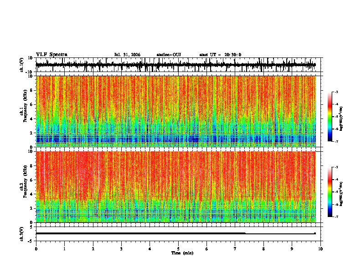Click inside the ch.1 spectrogram panel

coord(176,111)
